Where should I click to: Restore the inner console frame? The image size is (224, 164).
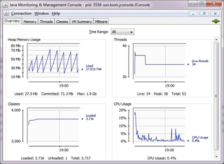pyautogui.click(x=204, y=14)
